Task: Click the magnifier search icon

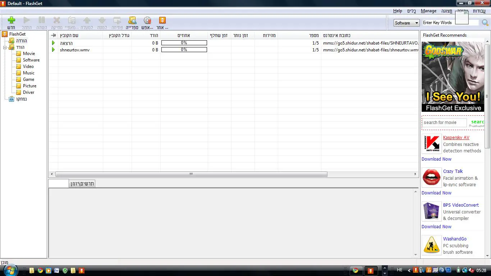Action: tap(485, 23)
